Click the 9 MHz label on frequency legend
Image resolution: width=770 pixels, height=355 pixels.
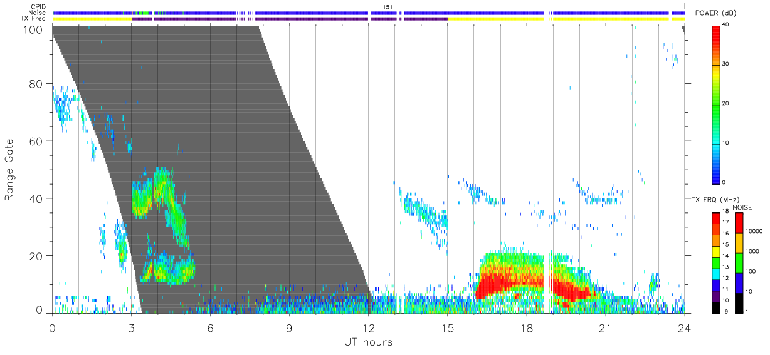(727, 311)
